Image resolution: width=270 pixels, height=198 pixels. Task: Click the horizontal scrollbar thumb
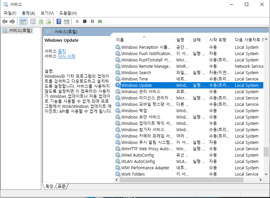182,180
